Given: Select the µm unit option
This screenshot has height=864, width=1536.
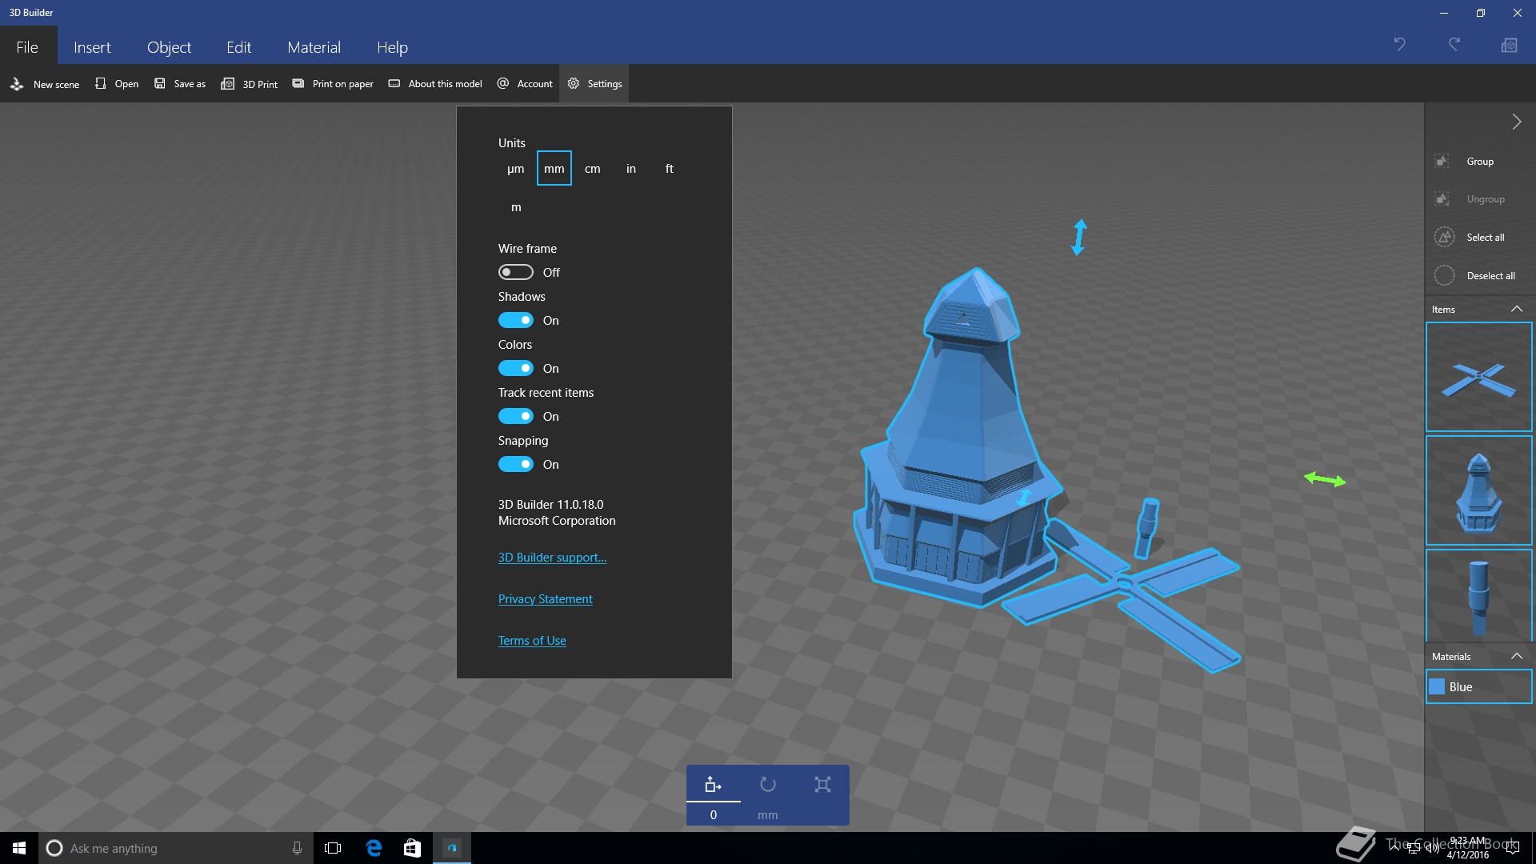Looking at the screenshot, I should click(x=516, y=168).
